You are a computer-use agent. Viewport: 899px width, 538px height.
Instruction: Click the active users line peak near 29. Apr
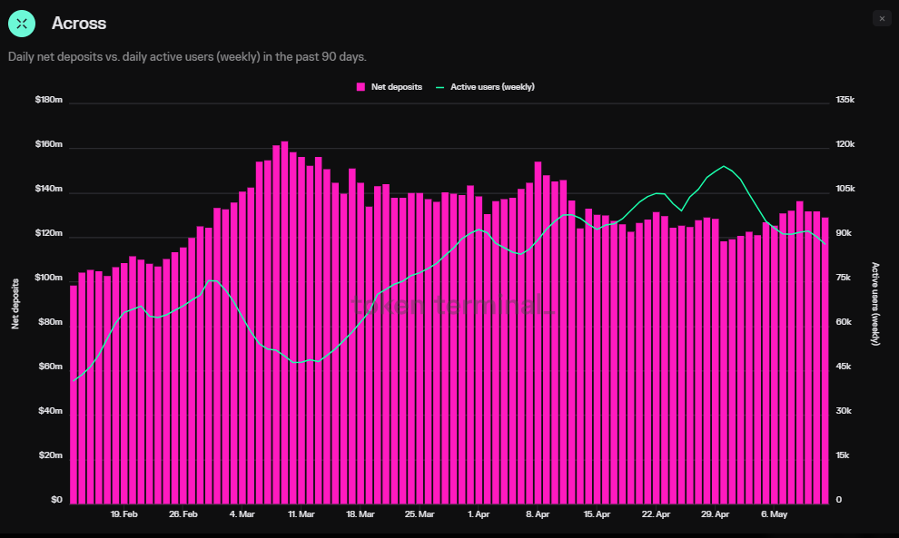tap(724, 166)
